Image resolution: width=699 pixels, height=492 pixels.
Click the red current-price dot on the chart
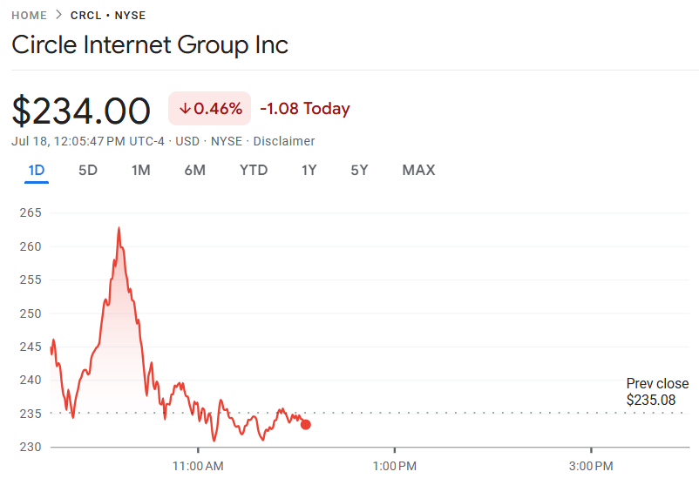click(x=305, y=424)
